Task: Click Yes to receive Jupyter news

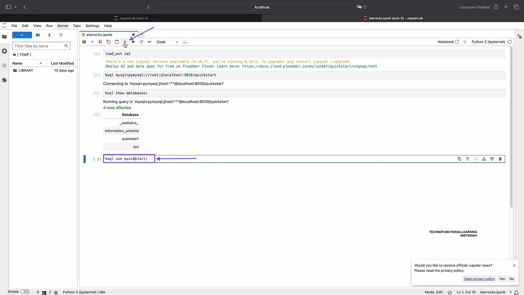Action: pos(502,279)
